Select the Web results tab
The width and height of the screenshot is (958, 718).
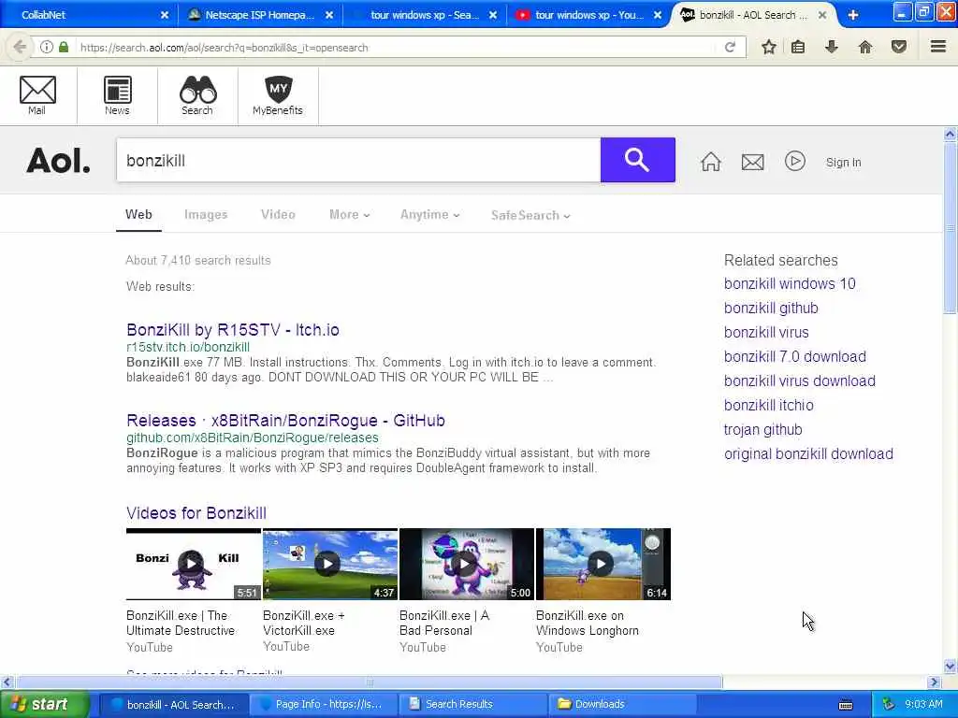tap(138, 215)
